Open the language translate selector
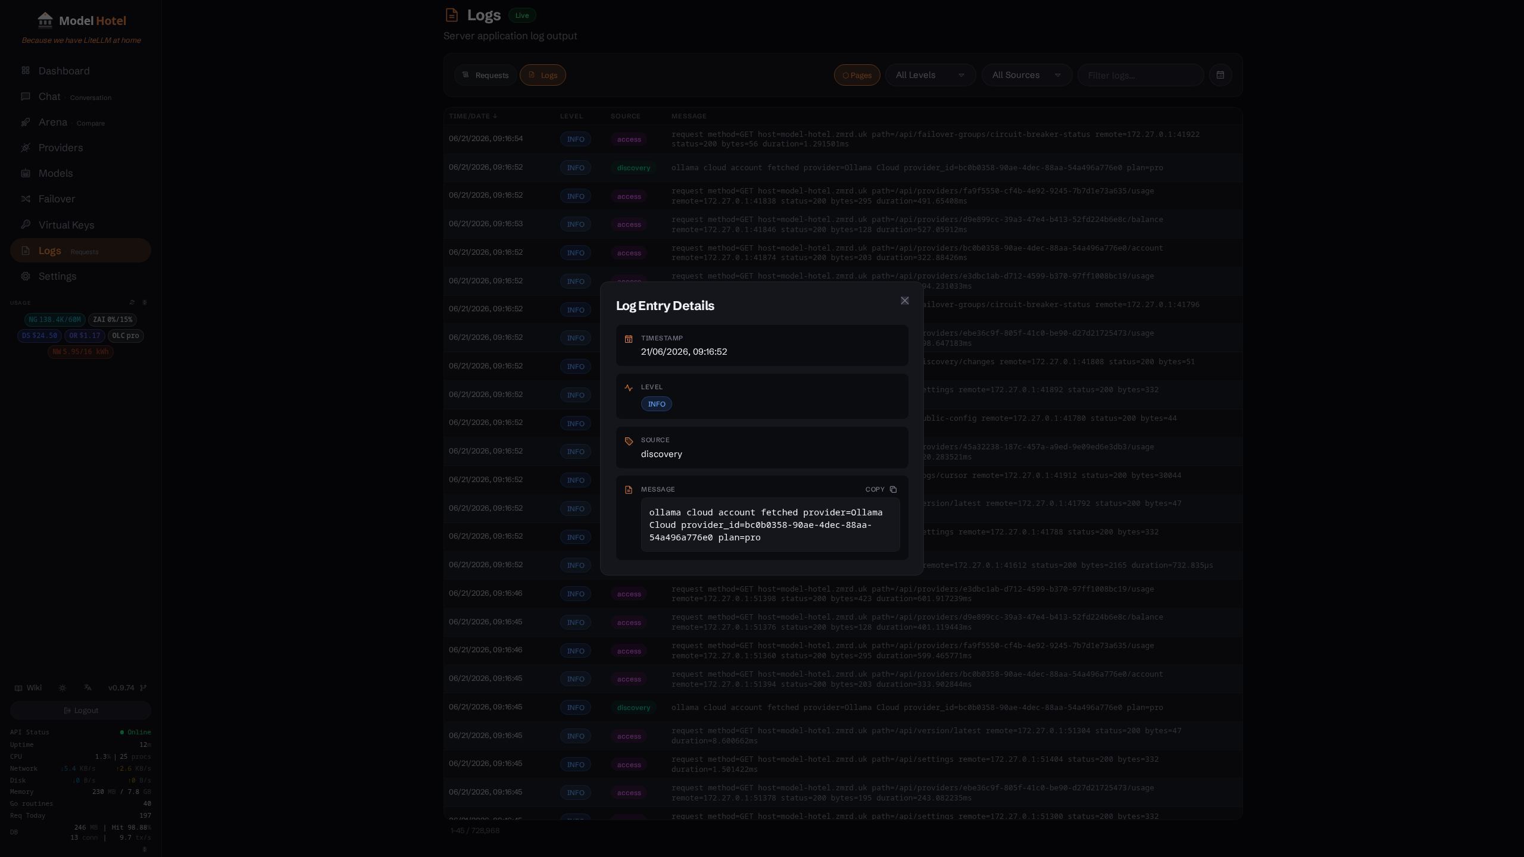 tap(88, 687)
